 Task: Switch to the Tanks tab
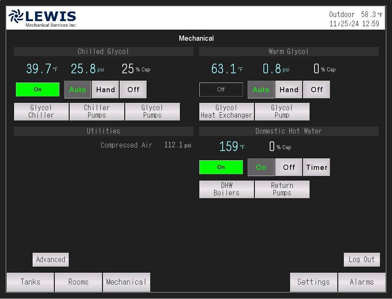30,282
